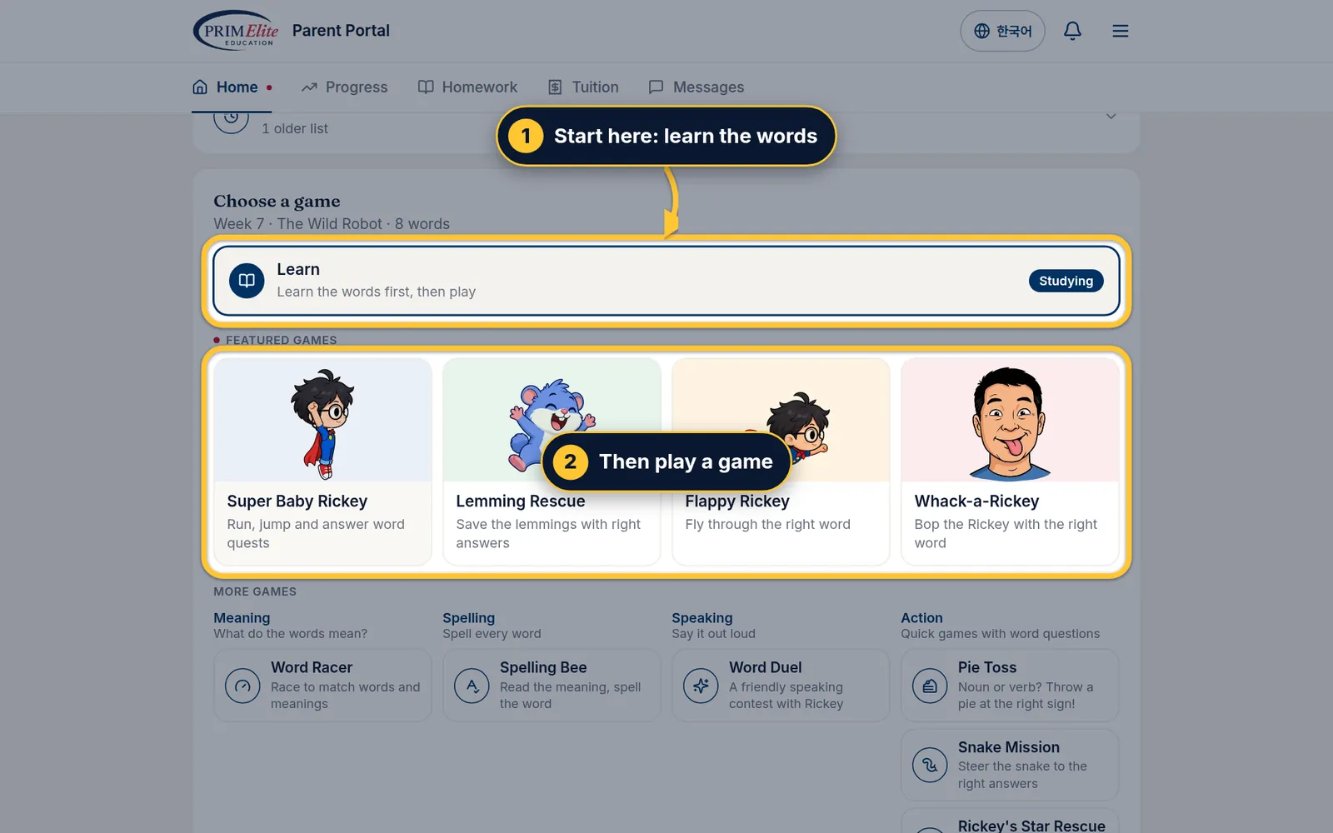Image resolution: width=1333 pixels, height=833 pixels.
Task: Click the MORE GAMES label
Action: pos(255,591)
